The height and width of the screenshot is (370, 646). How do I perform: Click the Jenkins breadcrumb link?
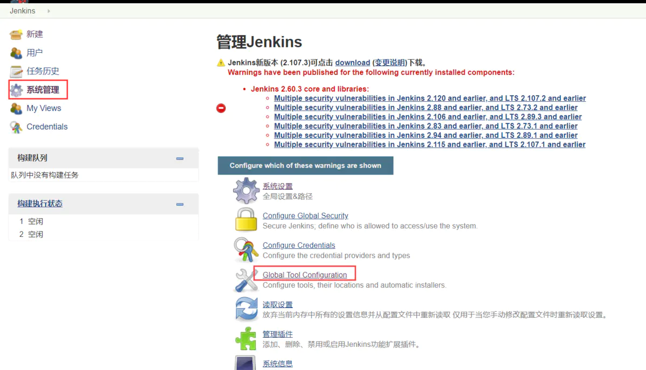pyautogui.click(x=23, y=11)
